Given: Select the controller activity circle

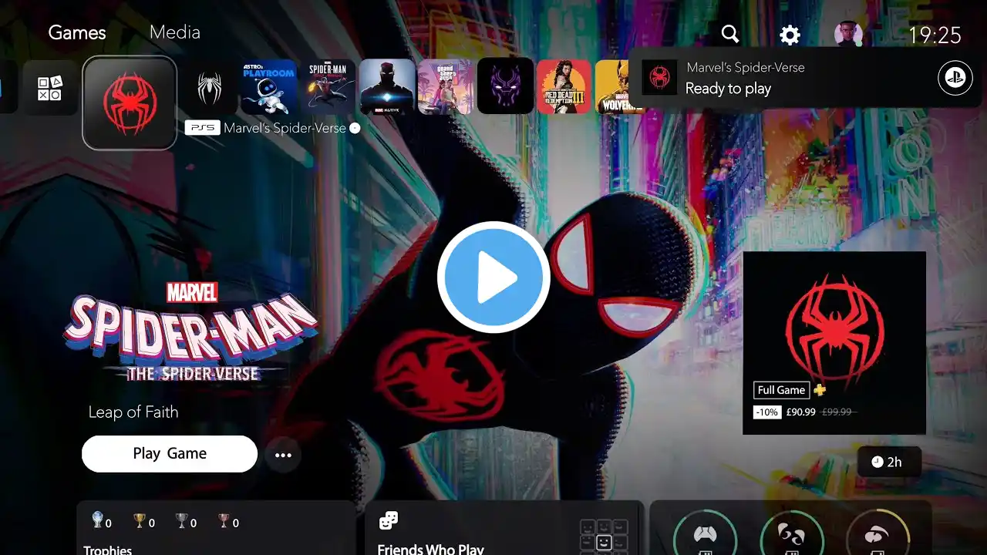Looking at the screenshot, I should (x=705, y=533).
